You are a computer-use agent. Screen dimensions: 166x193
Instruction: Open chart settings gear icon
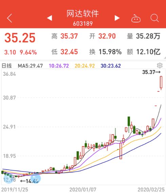(x=160, y=66)
